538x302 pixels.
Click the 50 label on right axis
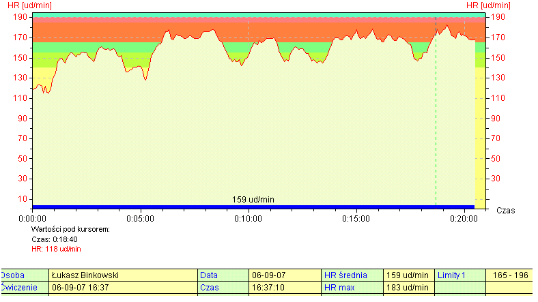[496, 159]
